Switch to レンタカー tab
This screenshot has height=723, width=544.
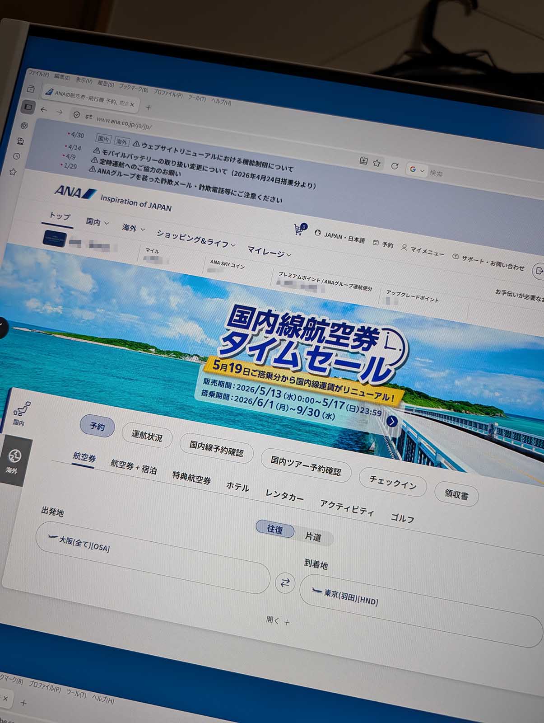click(284, 495)
